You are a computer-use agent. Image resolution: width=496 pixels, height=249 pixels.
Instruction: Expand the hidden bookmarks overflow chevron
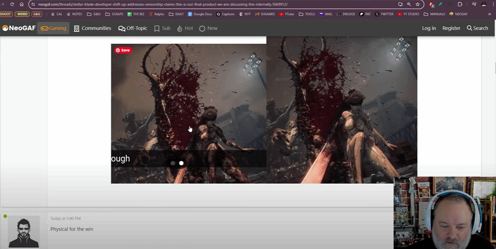(x=489, y=14)
